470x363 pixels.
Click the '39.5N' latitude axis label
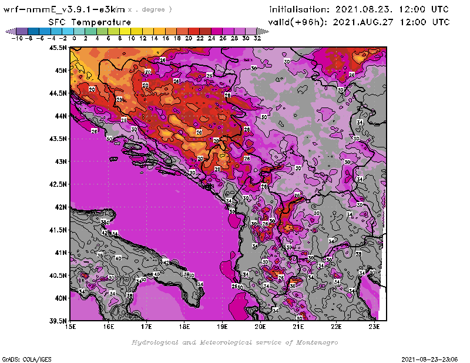click(58, 321)
